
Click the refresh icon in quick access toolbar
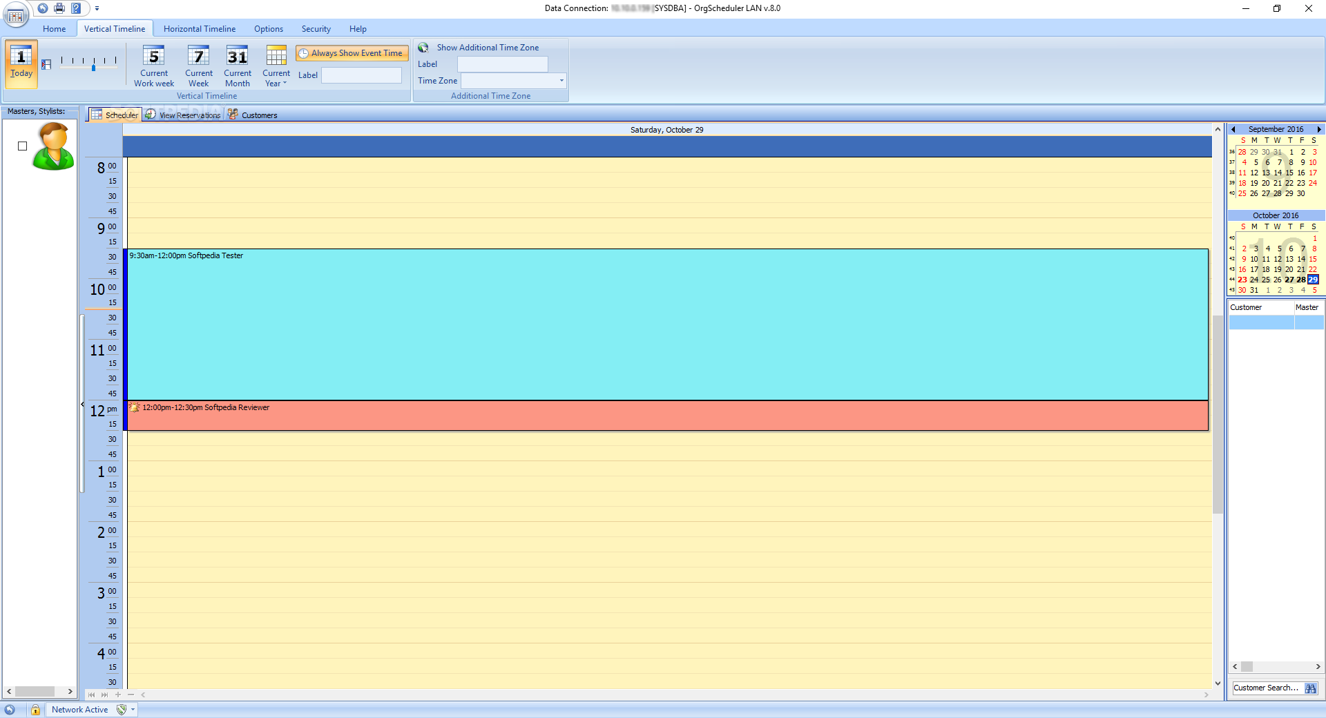[x=43, y=8]
